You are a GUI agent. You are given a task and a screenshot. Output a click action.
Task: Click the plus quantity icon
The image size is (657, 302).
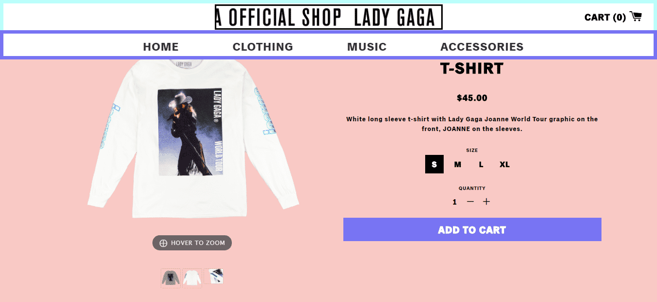pyautogui.click(x=486, y=202)
